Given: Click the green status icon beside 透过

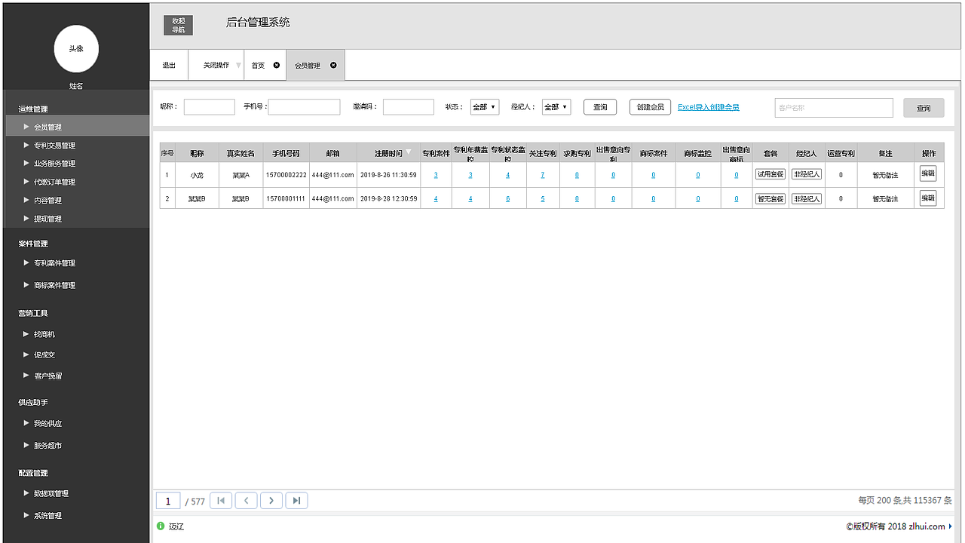Looking at the screenshot, I should (161, 526).
